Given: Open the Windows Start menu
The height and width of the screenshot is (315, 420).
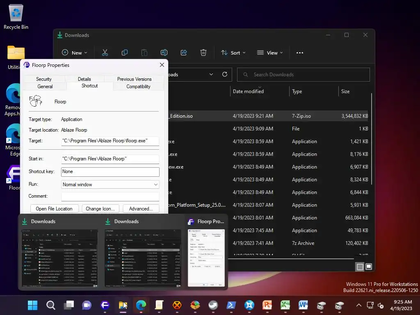Looking at the screenshot, I should [x=33, y=305].
